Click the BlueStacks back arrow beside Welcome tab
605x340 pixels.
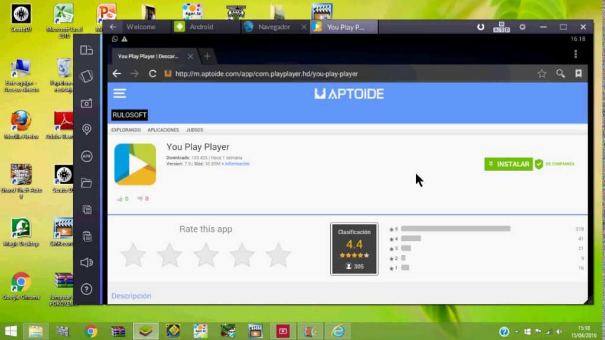[x=113, y=27]
